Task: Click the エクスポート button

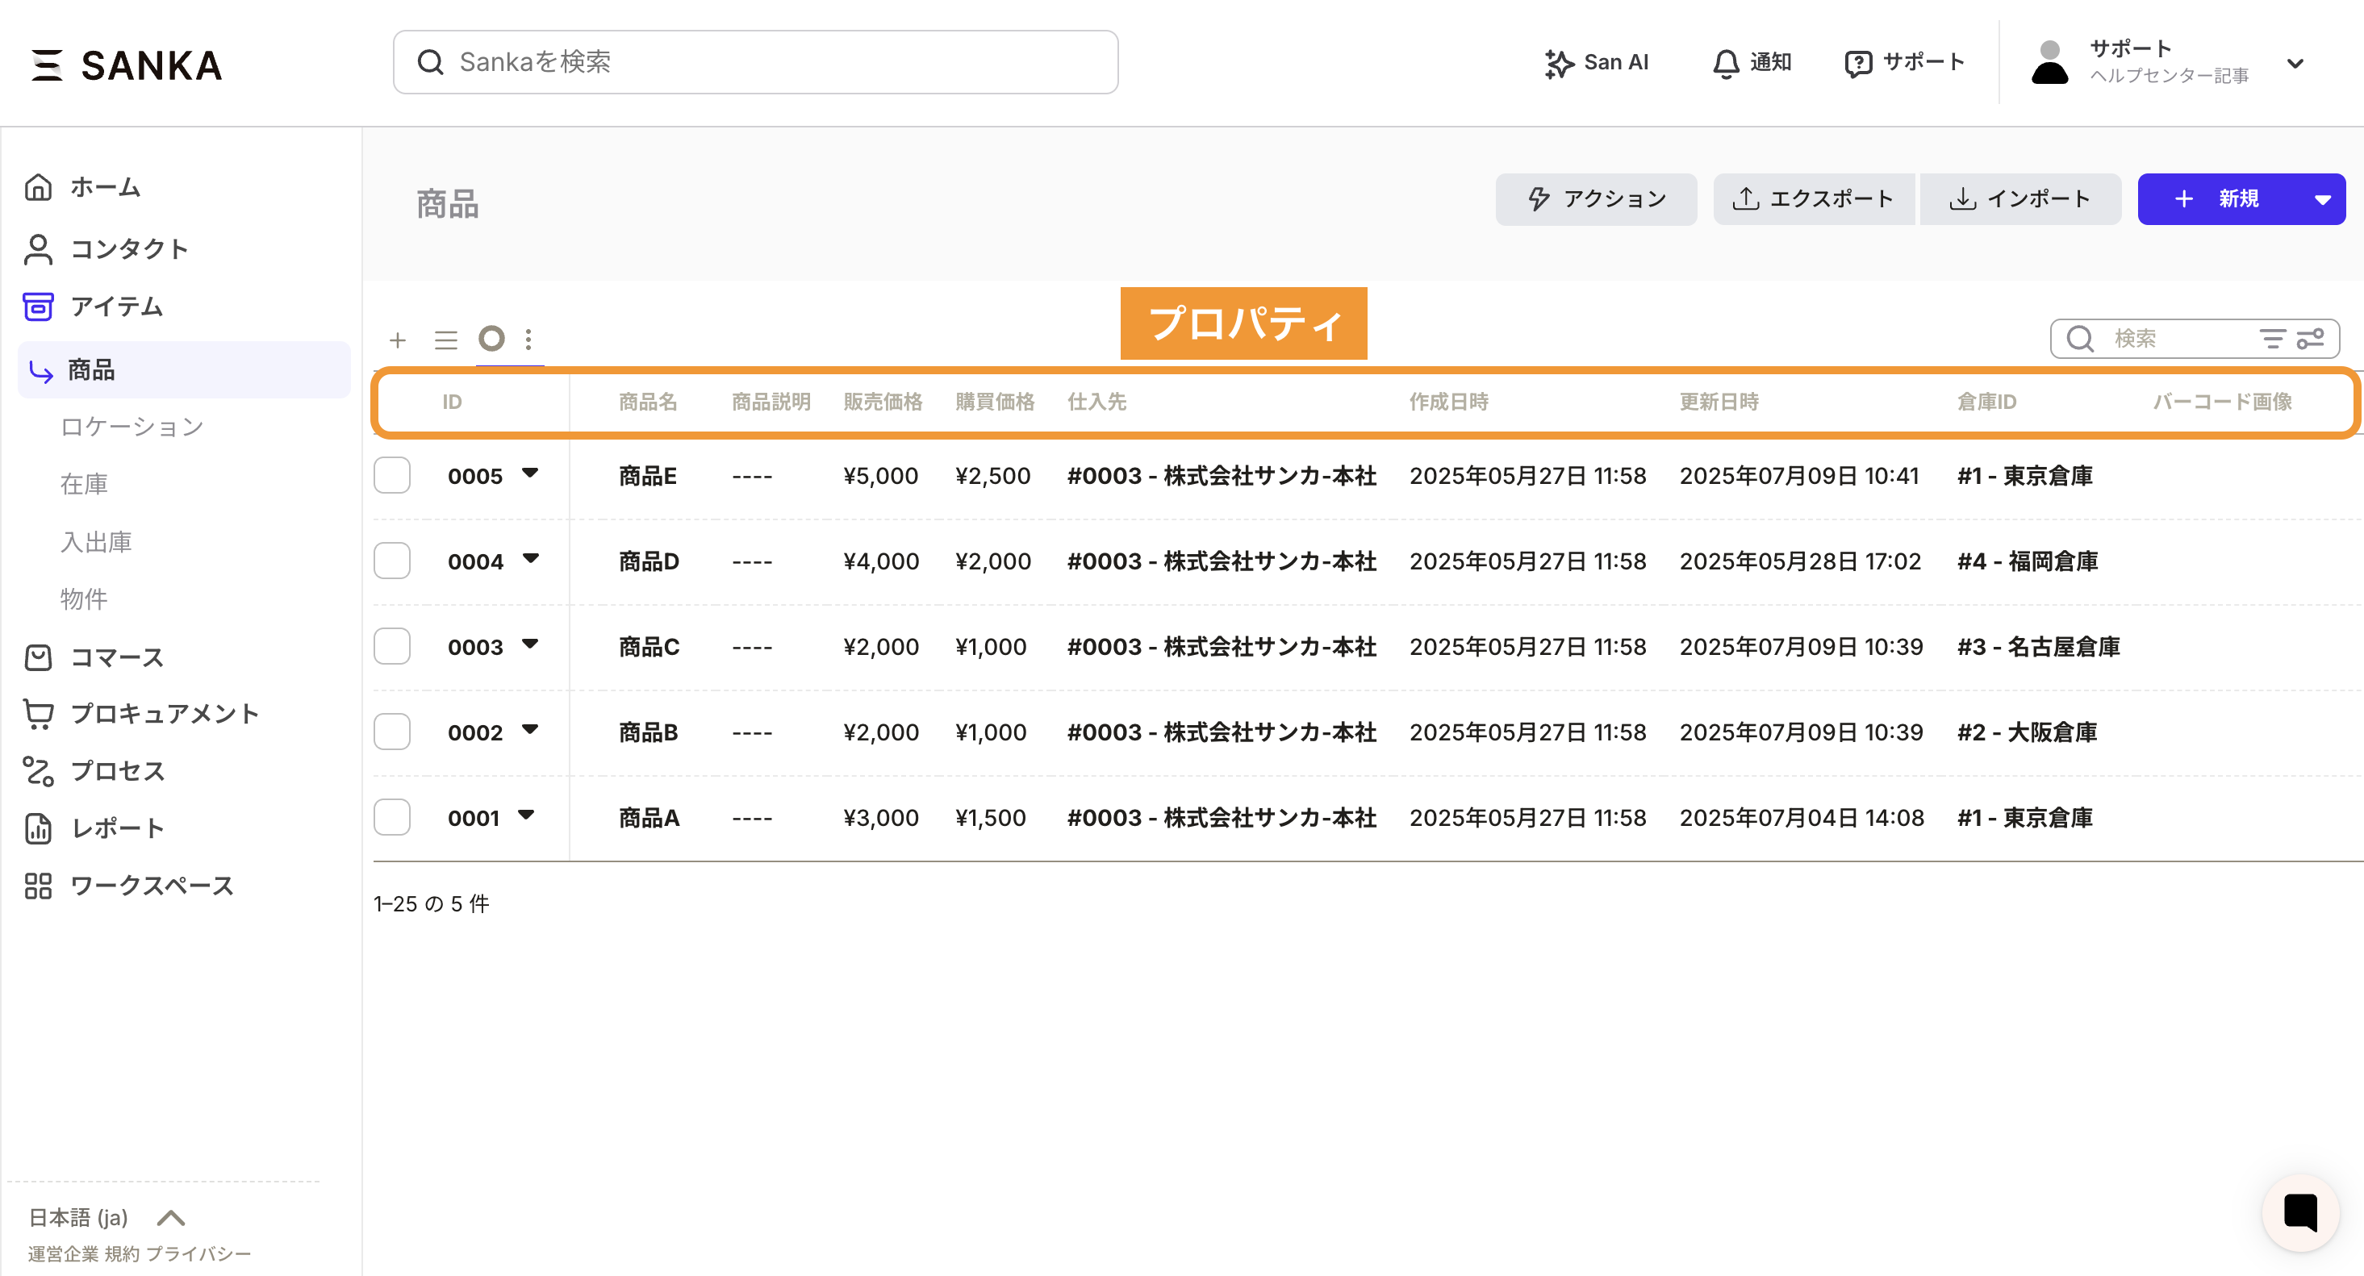Action: (1814, 199)
